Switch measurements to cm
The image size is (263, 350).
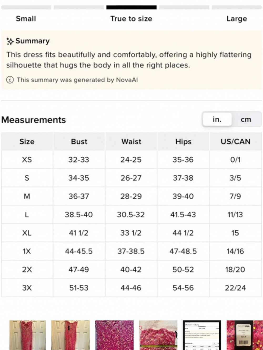pos(246,119)
